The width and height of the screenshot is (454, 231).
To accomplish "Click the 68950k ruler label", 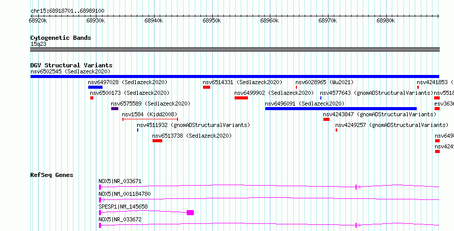I will 212,21.
